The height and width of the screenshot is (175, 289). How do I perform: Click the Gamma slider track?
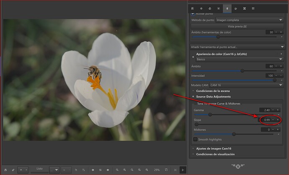pos(235,114)
